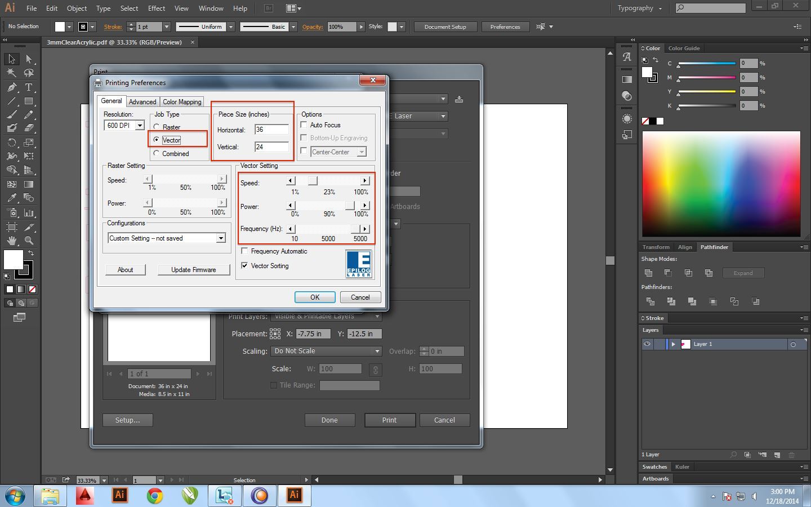811x507 pixels.
Task: Open the zoom level 33.33% dropdown
Action: [104, 481]
